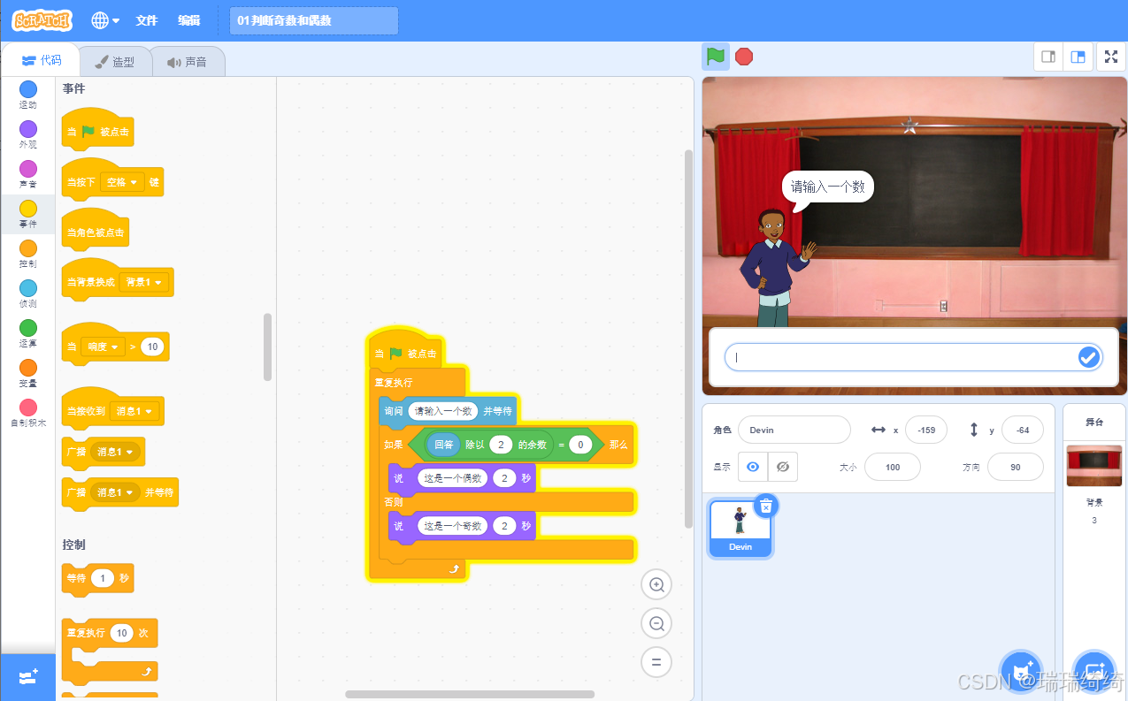The width and height of the screenshot is (1128, 701).
Task: Click the add extension button
Action: click(27, 677)
